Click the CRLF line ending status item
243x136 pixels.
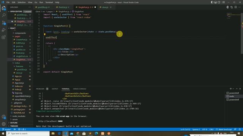211,129
